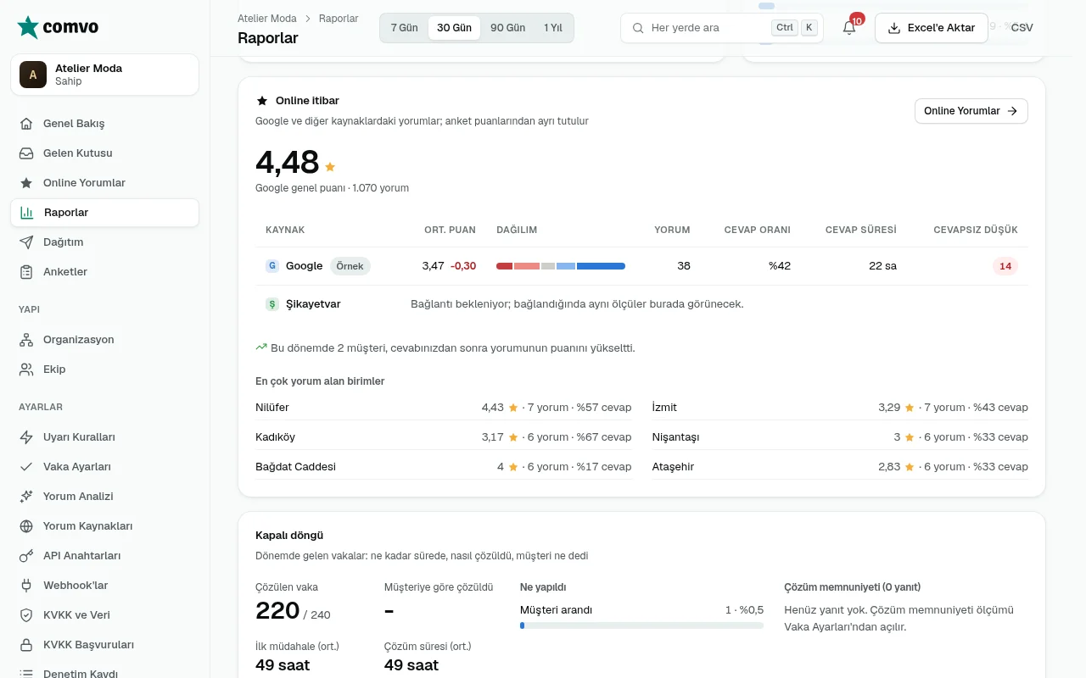Viewport: 1086px width, 678px height.
Task: Open Anketler menu item
Action: pos(105,272)
